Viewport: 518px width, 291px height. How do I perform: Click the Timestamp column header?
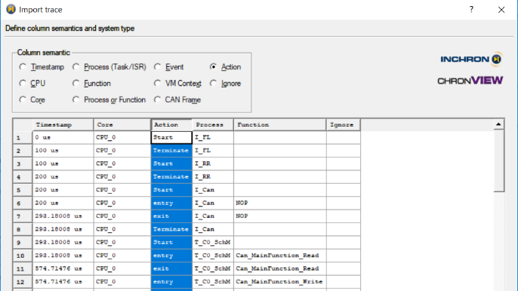(63, 124)
